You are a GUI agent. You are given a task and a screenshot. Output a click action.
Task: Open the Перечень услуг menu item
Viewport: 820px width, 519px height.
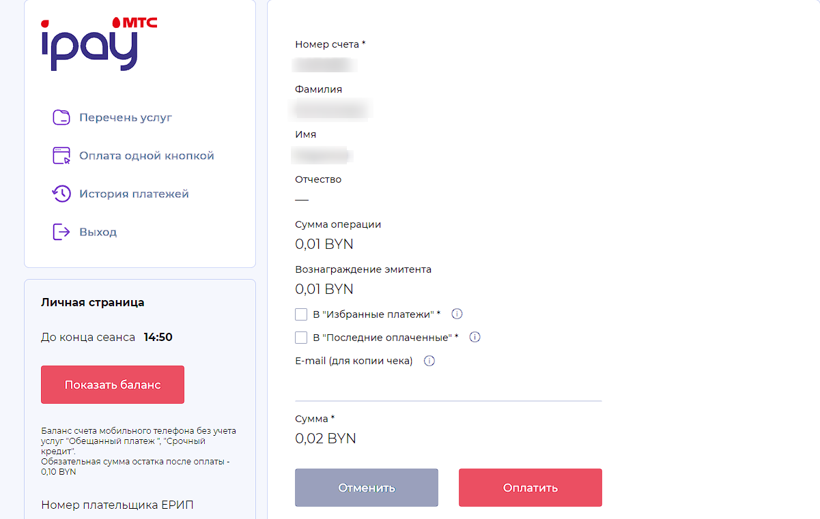coord(126,117)
